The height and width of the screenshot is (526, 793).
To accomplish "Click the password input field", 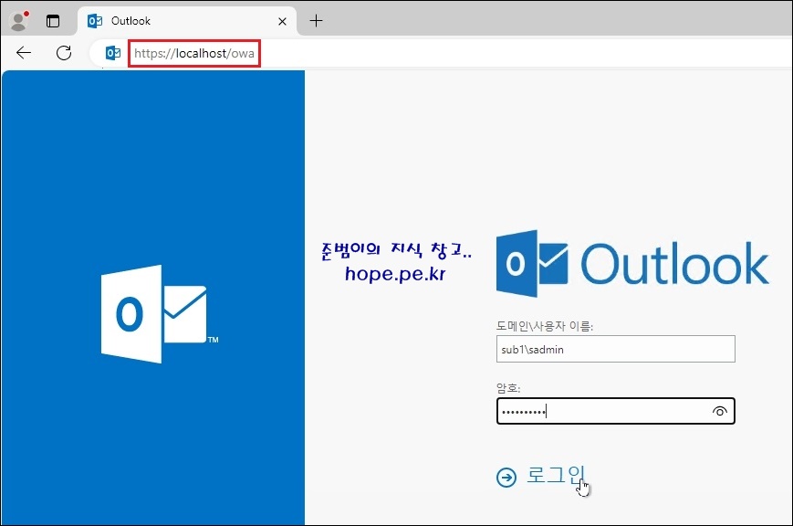I will (615, 411).
